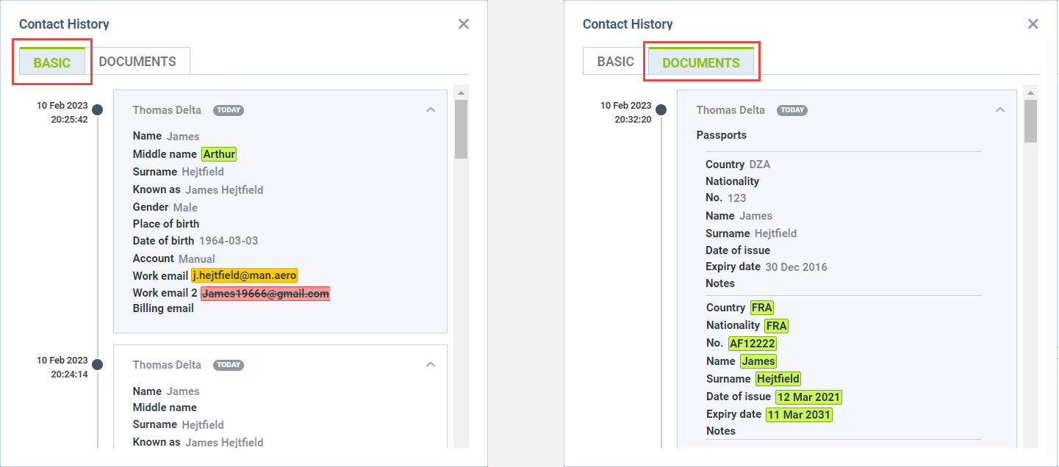
Task: Click scrollbar thumb in right panel
Action: (1031, 120)
